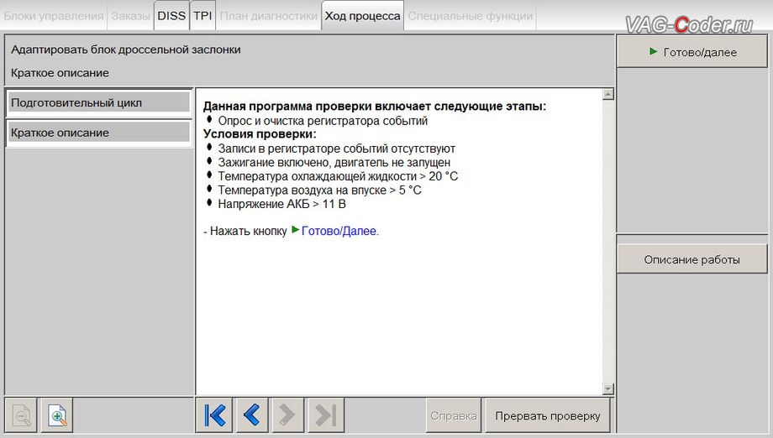Click the Напряжение АКБ > 11 В line
Image resolution: width=773 pixels, height=438 pixels.
[x=282, y=204]
